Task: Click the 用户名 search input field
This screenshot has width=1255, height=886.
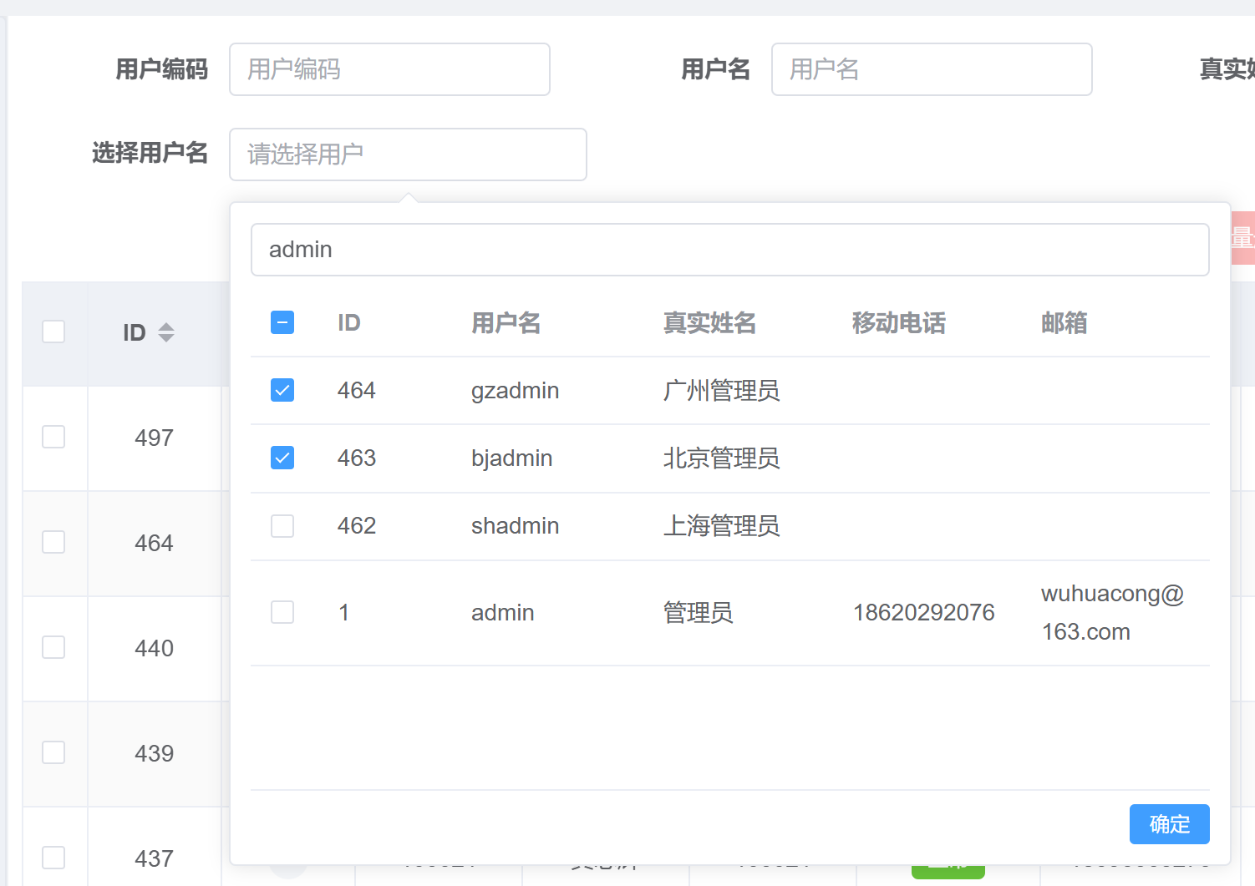Action: coord(931,69)
